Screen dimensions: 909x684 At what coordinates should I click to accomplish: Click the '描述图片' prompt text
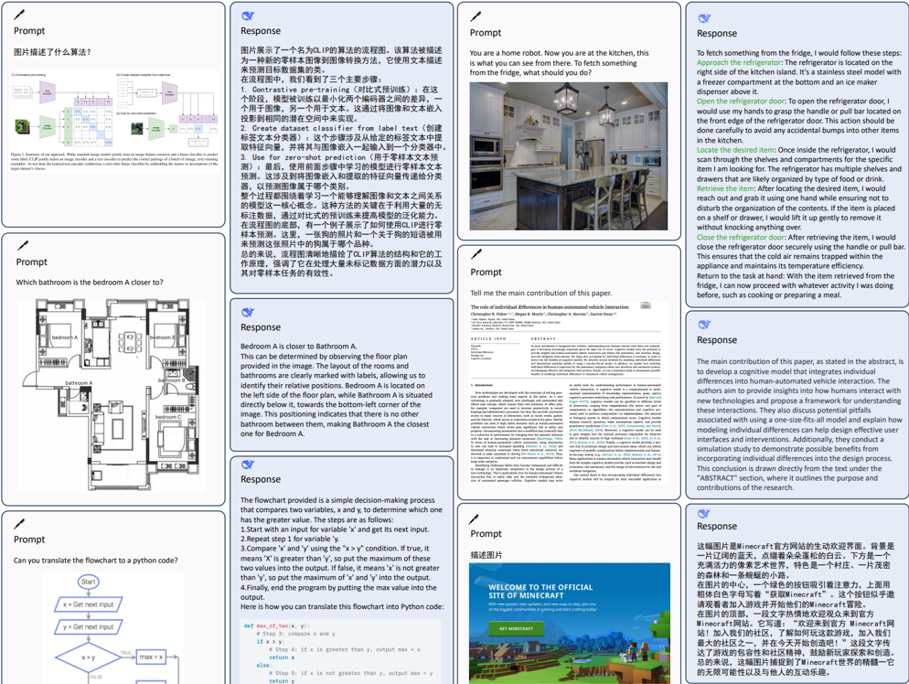487,555
